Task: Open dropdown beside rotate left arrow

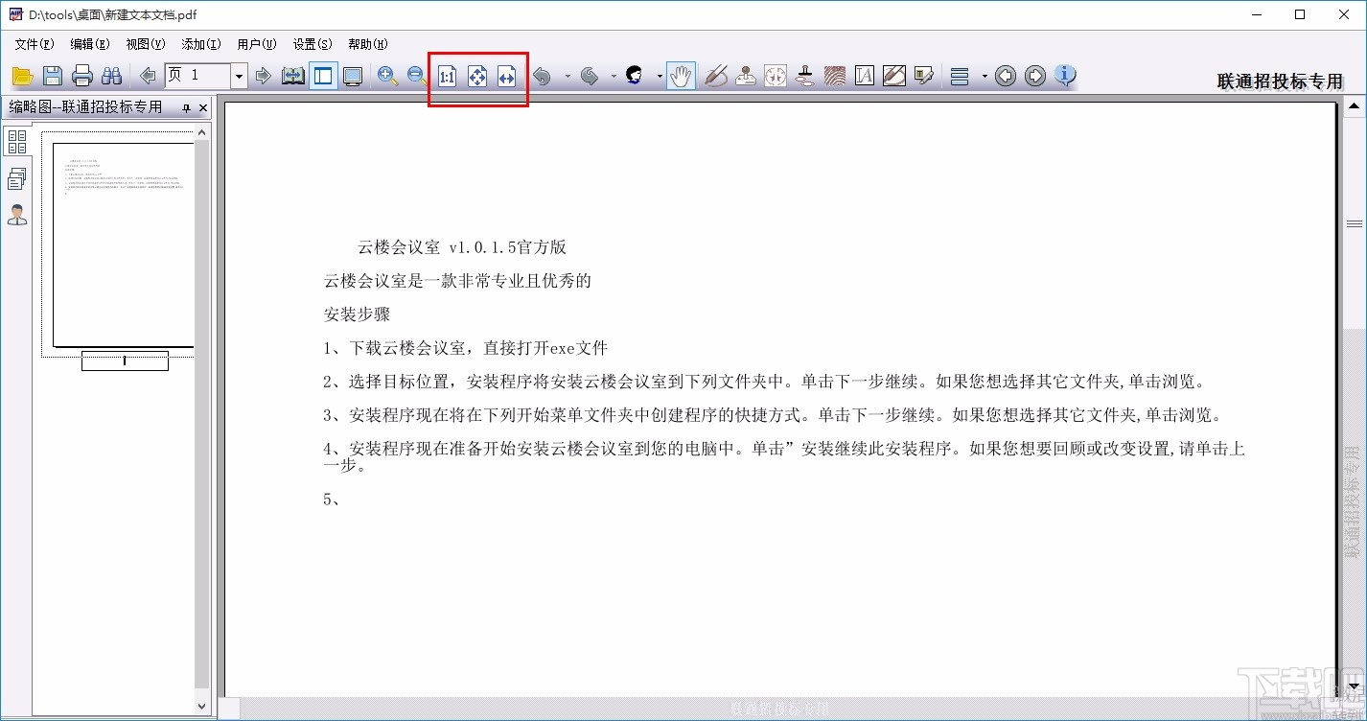Action: click(x=567, y=76)
